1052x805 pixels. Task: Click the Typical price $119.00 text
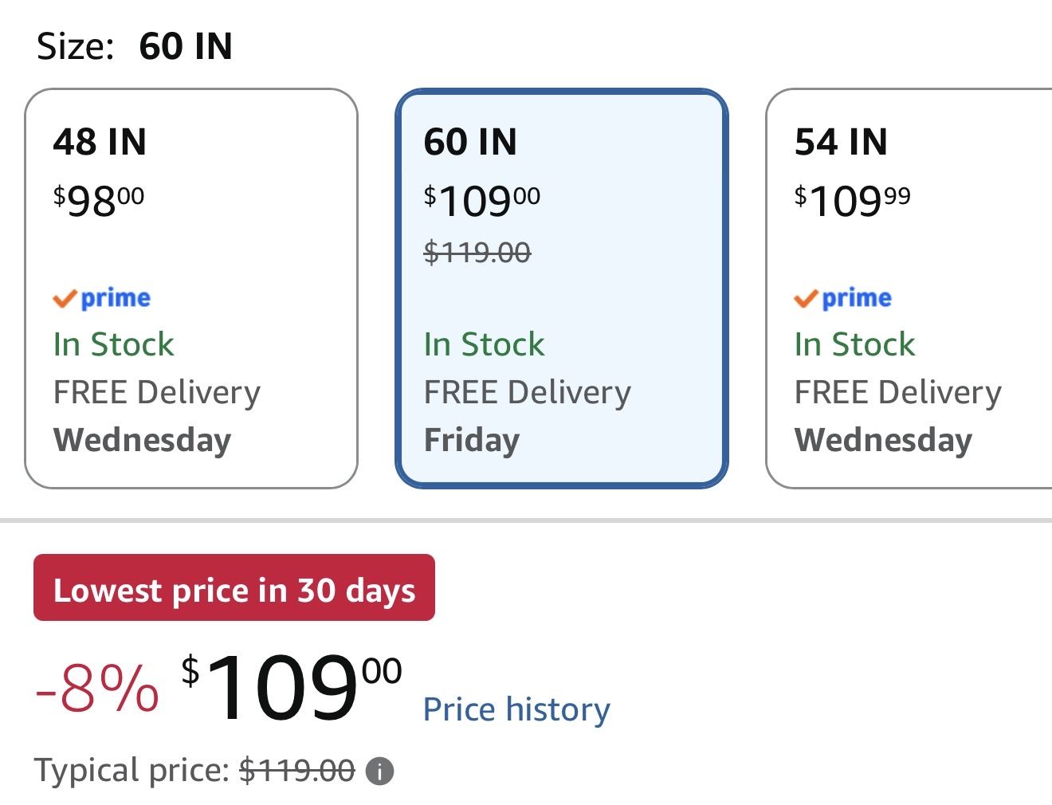point(194,771)
